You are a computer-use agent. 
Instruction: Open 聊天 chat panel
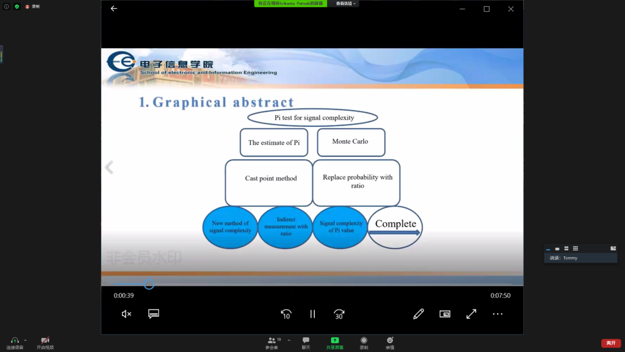point(306,343)
